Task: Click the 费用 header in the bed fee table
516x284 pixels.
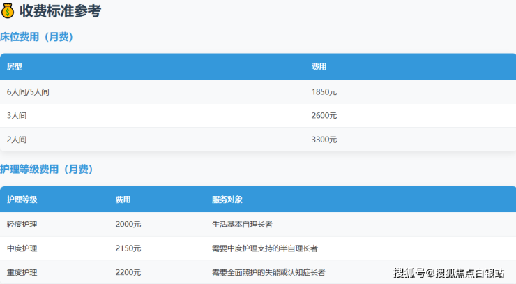Action: click(319, 67)
